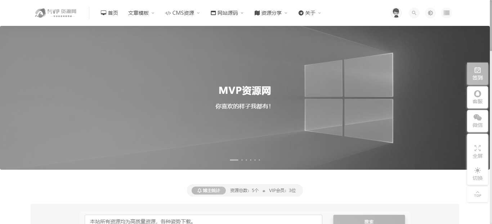Focus the resource search input field
This screenshot has width=492, height=224.
(203, 220)
